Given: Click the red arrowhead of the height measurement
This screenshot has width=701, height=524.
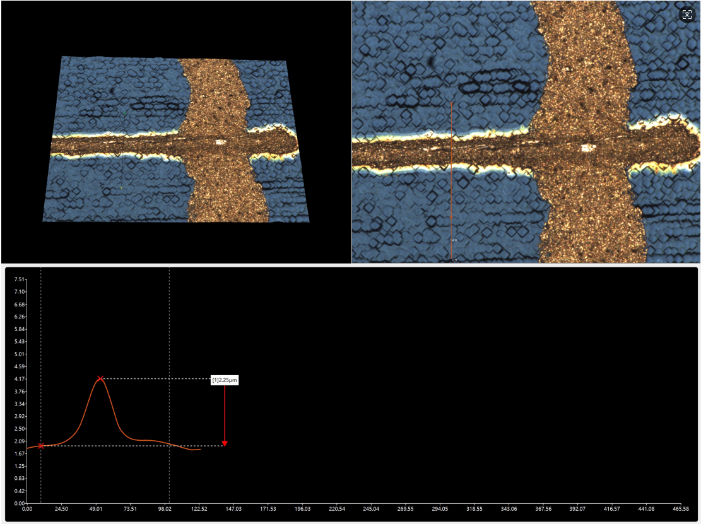Looking at the screenshot, I should click(224, 443).
